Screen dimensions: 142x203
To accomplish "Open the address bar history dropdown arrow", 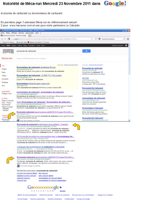I will pos(94,39).
